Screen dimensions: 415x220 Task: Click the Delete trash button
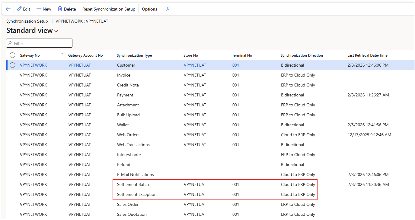click(67, 9)
